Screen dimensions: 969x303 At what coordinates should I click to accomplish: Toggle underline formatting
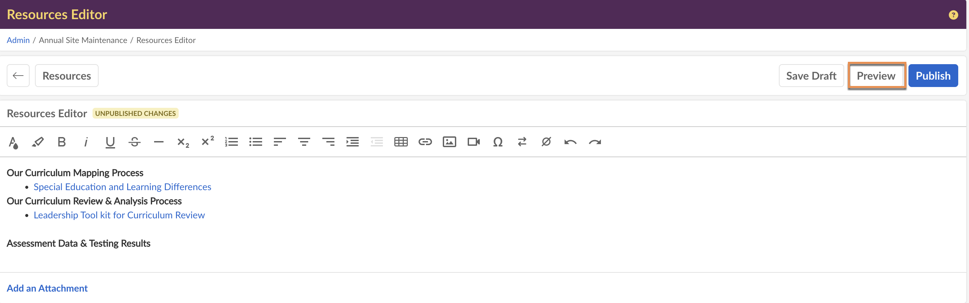click(x=110, y=142)
